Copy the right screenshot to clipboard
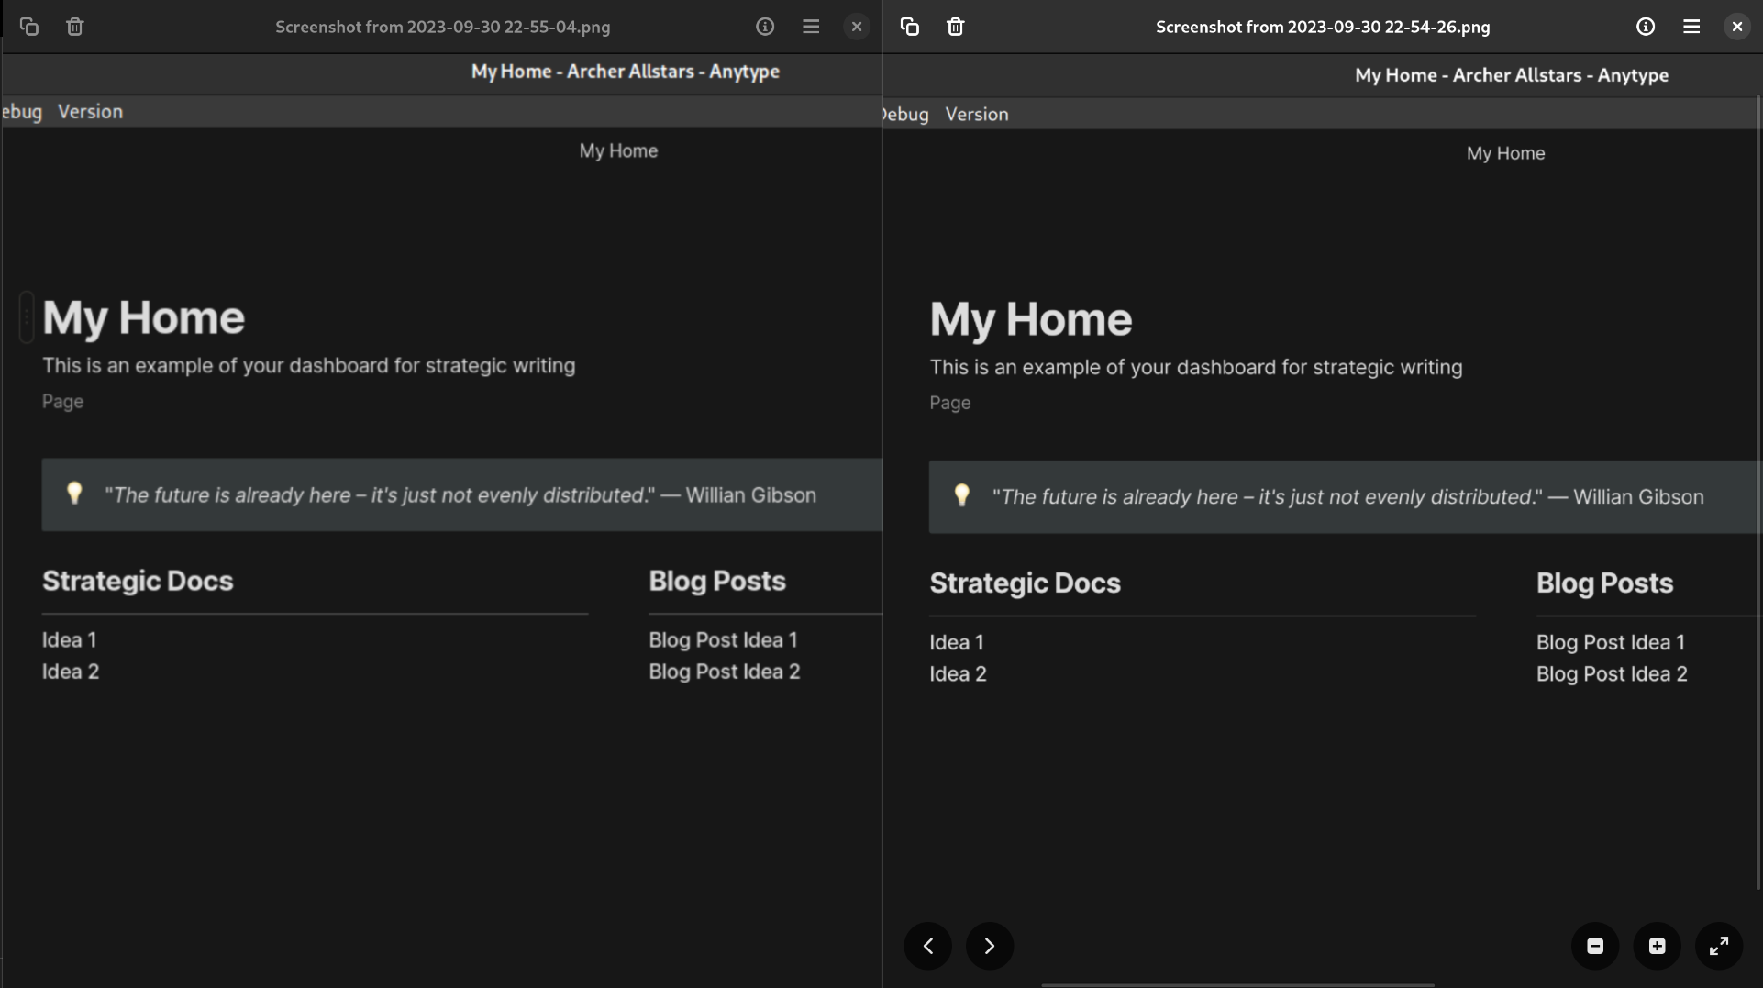1763x988 pixels. coord(909,27)
